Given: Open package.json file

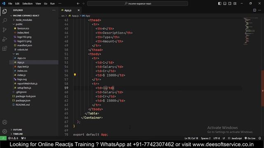Looking at the screenshot, I should point(23,100).
